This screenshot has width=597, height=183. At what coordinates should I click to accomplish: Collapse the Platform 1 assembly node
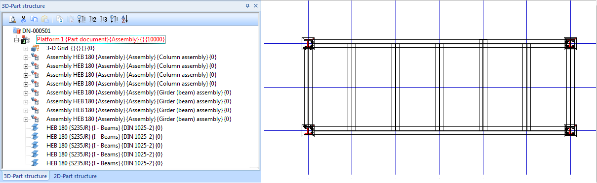tap(17, 39)
